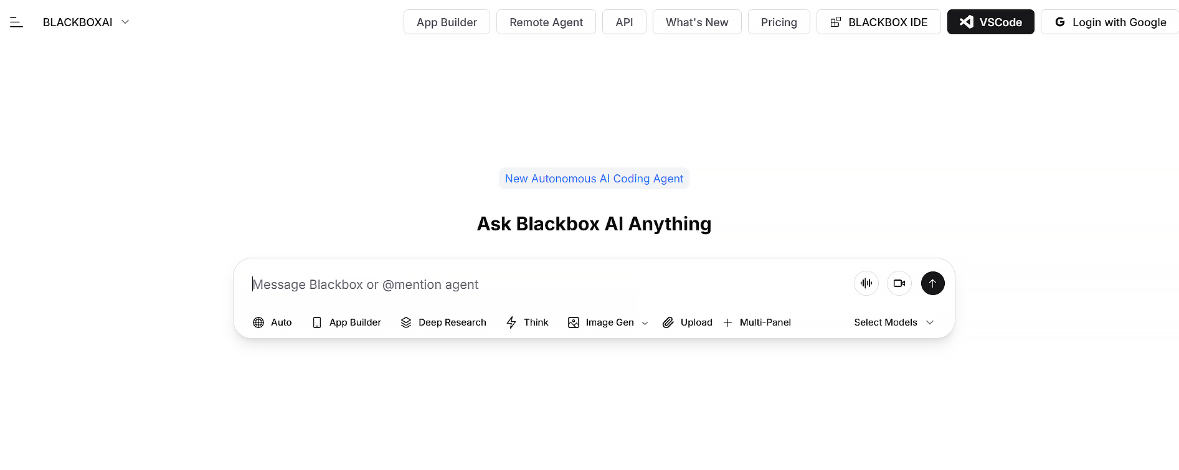1179x470 pixels.
Task: Open the sidebar hamburger menu icon
Action: [x=16, y=22]
